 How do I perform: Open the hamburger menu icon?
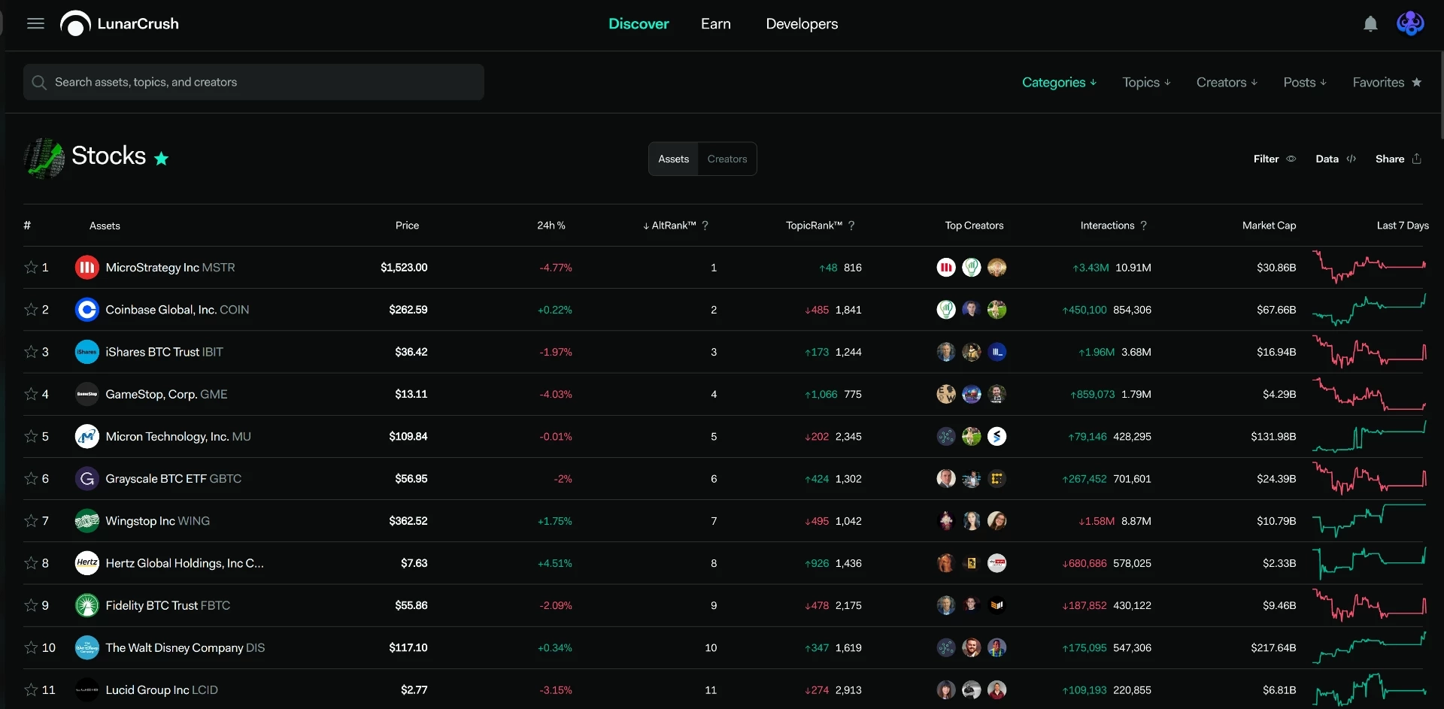point(35,23)
